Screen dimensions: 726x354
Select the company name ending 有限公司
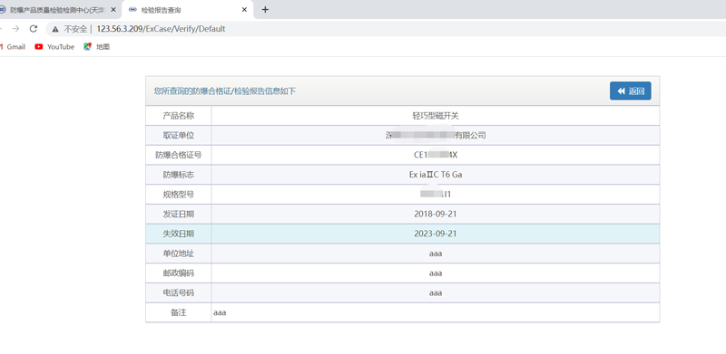436,136
